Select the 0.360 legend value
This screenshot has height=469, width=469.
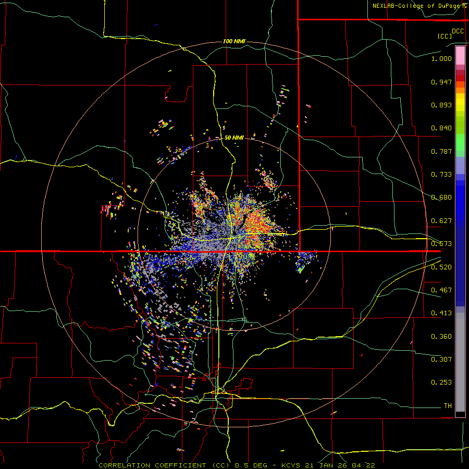click(441, 337)
